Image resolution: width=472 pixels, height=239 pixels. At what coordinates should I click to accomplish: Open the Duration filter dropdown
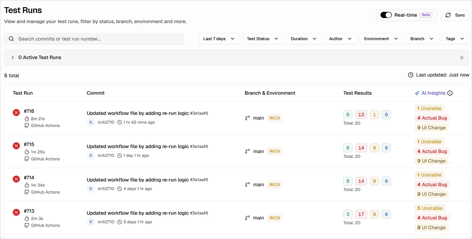pyautogui.click(x=304, y=39)
